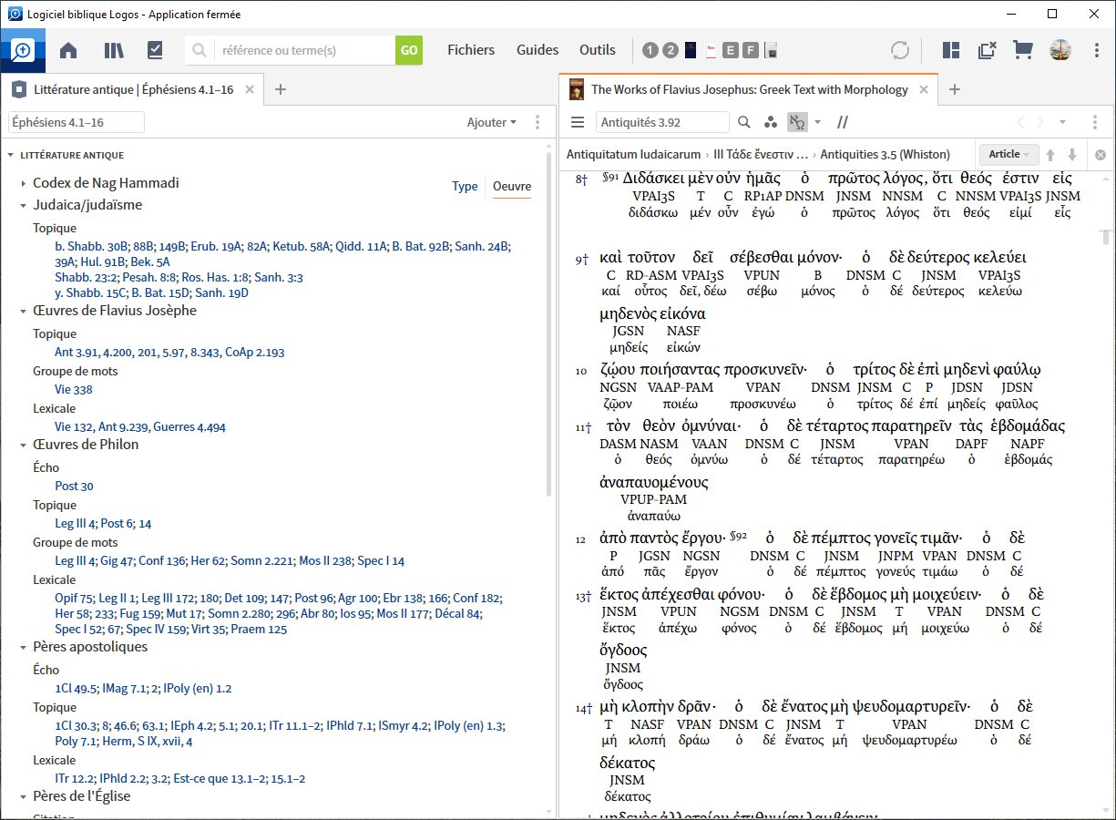Add new tab in left panel
Image resolution: width=1116 pixels, height=820 pixels.
(281, 89)
